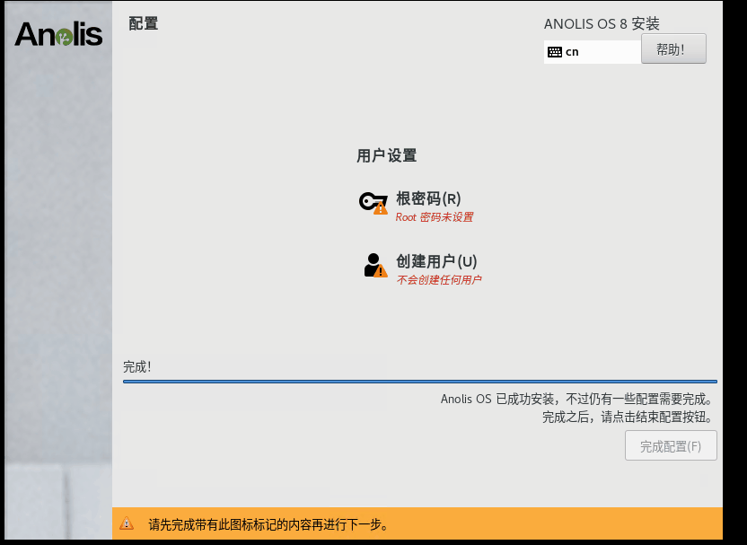This screenshot has height=545, width=747.
Task: Click the orange warning message text
Action: coord(268,524)
